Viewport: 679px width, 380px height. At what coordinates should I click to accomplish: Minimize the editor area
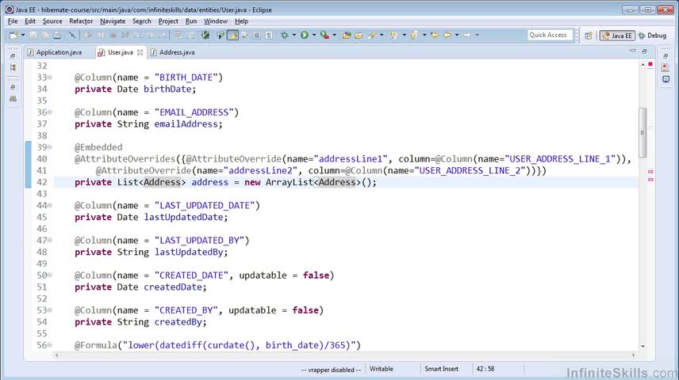[633, 51]
